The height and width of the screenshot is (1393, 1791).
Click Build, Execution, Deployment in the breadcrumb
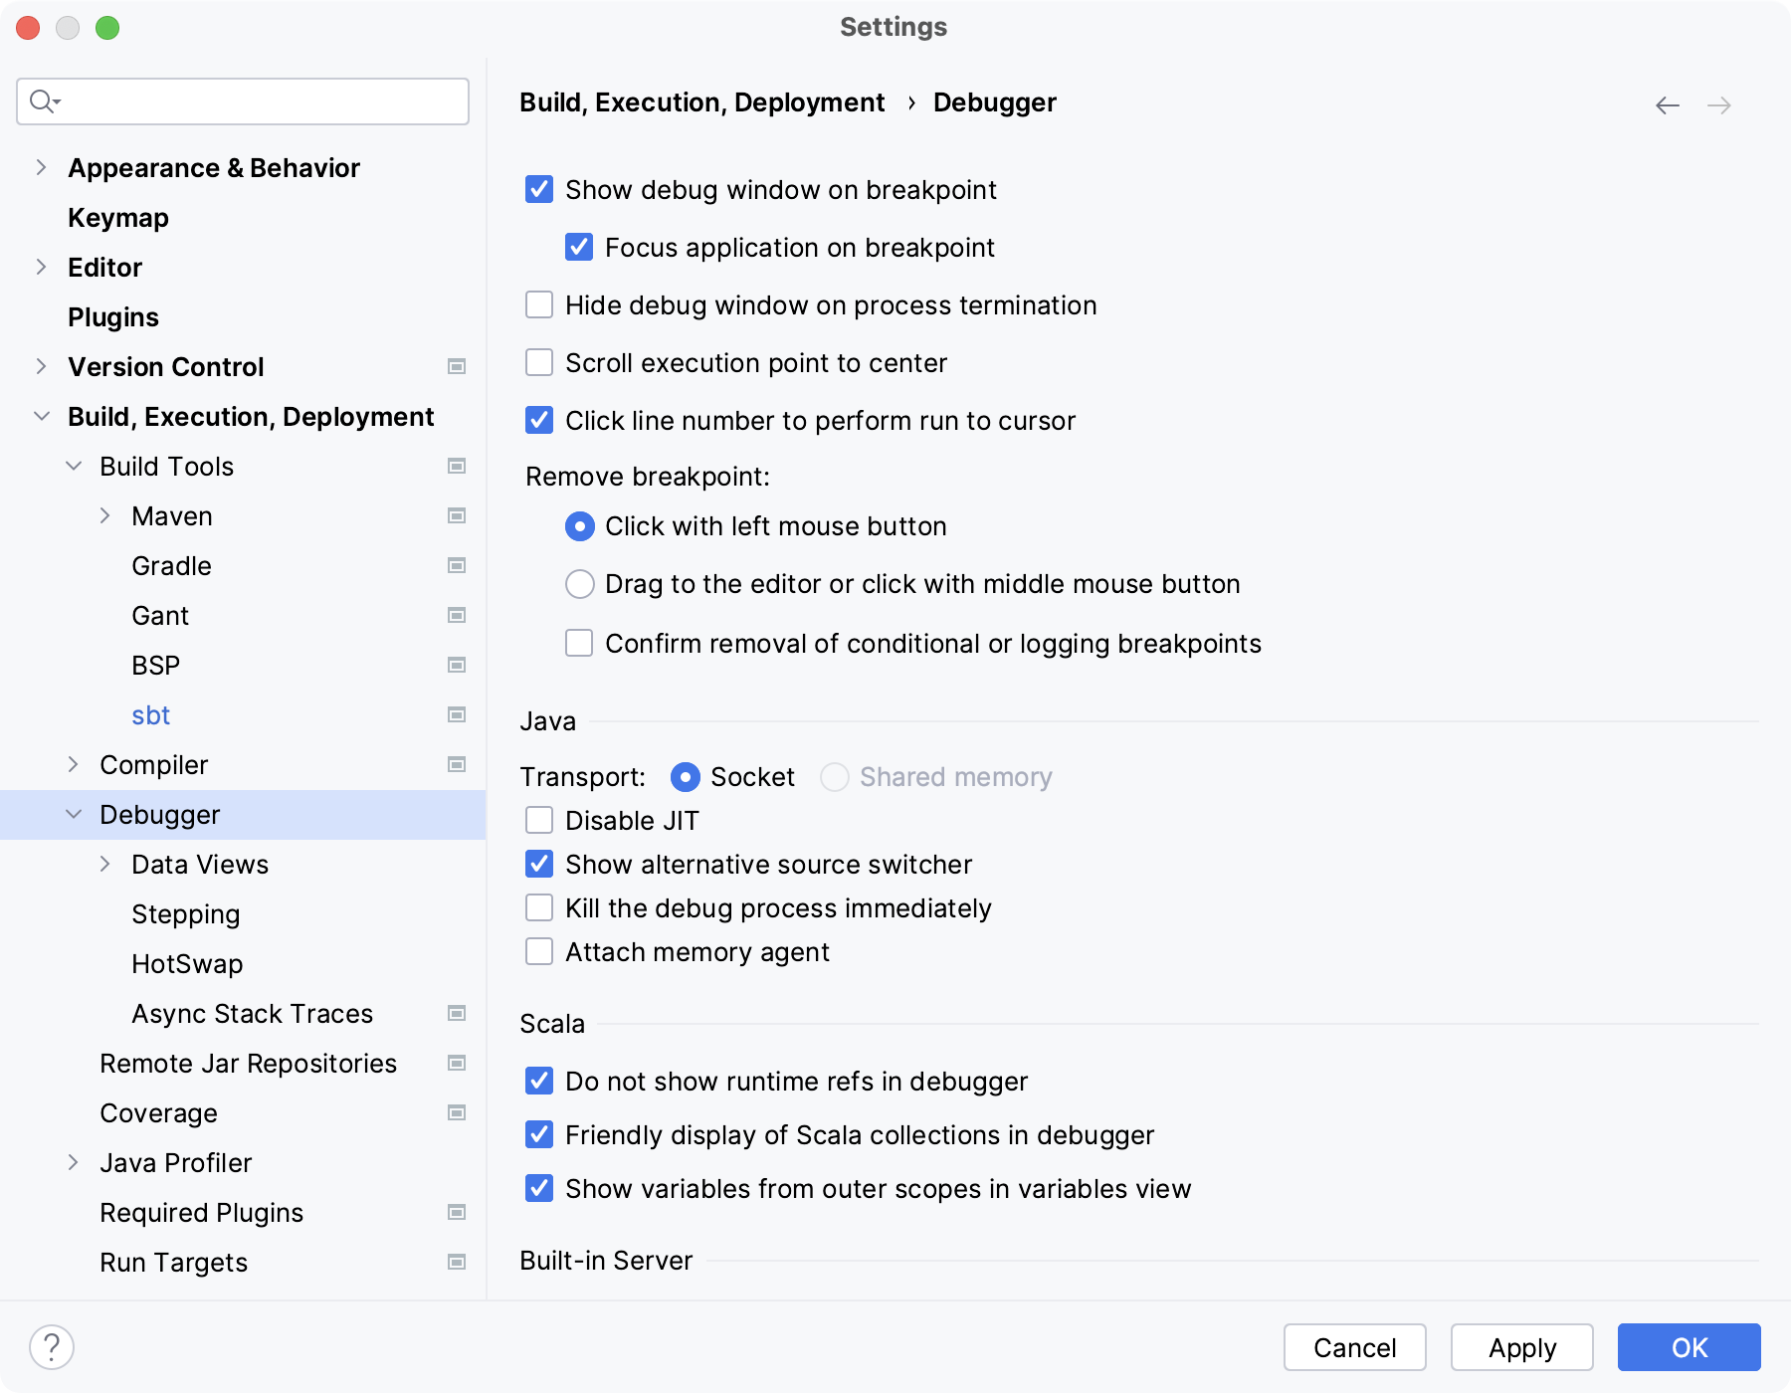point(702,101)
